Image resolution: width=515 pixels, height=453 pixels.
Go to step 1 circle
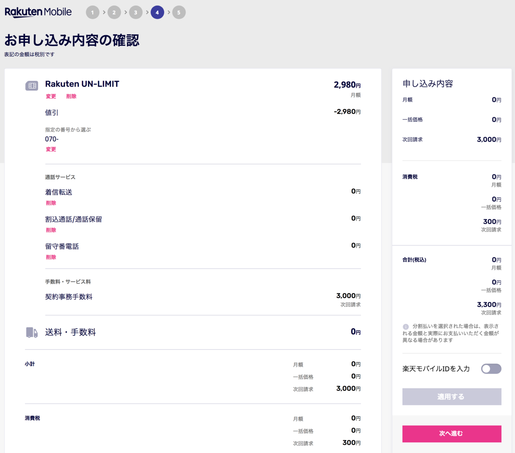[x=92, y=12]
